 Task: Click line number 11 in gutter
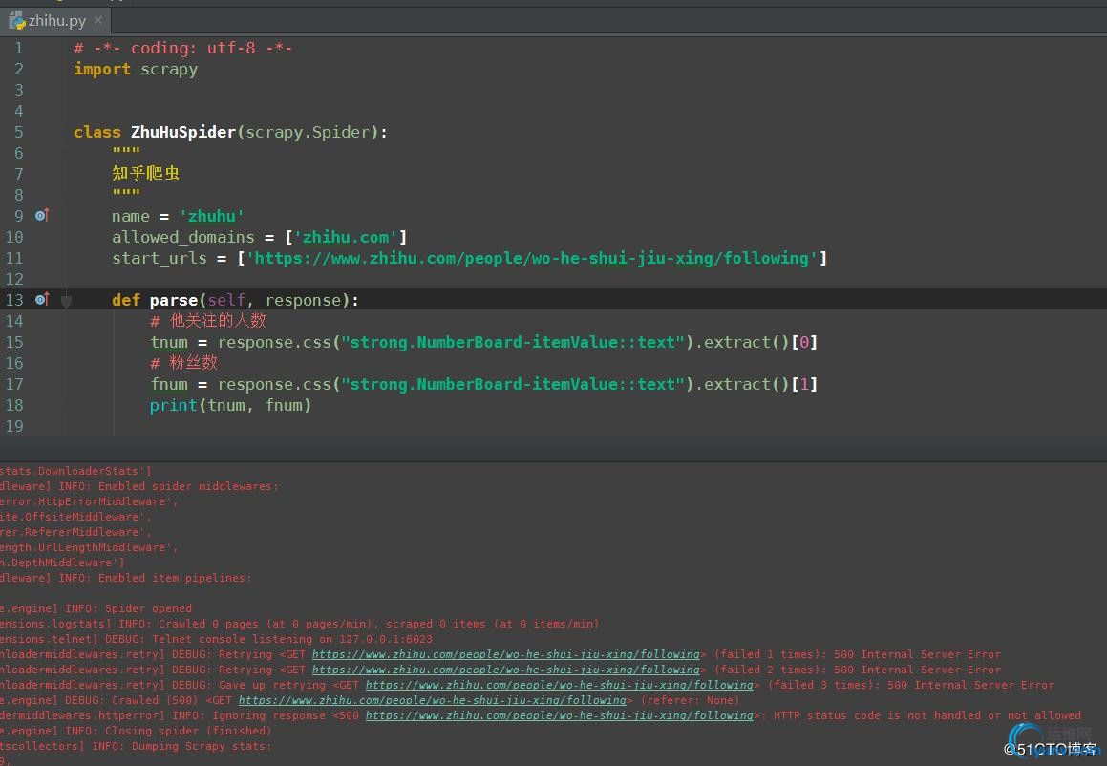[x=14, y=258]
